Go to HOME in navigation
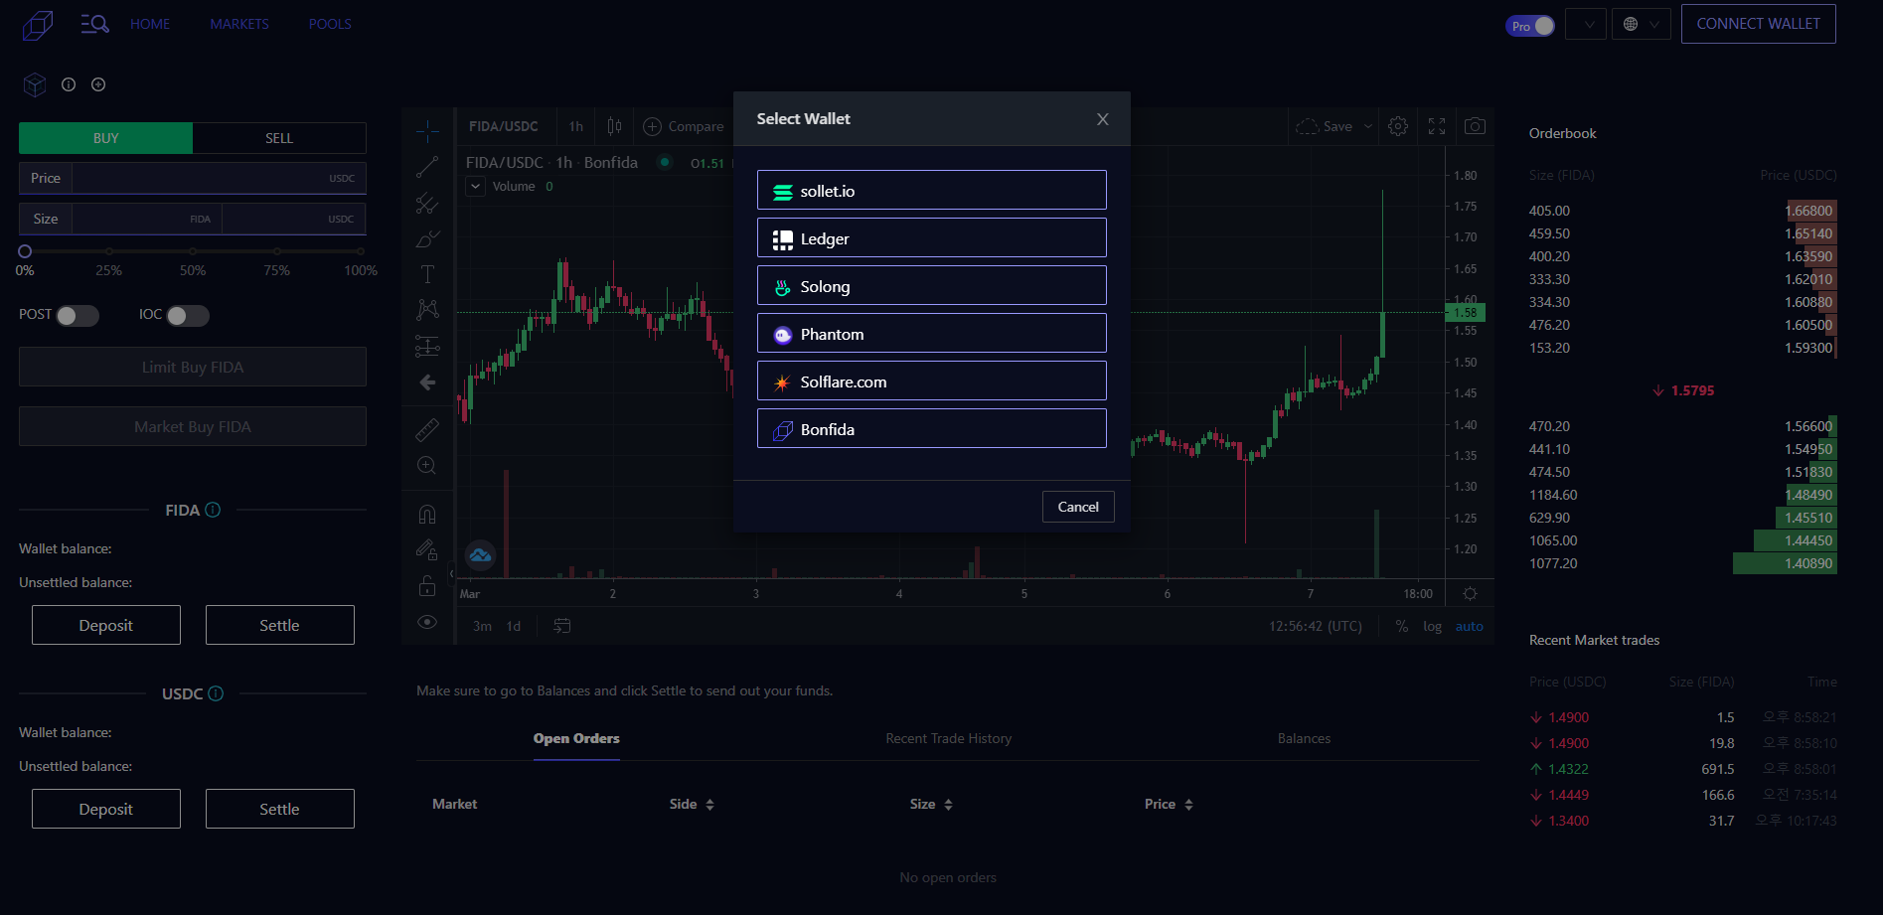This screenshot has height=915, width=1883. pos(150,24)
